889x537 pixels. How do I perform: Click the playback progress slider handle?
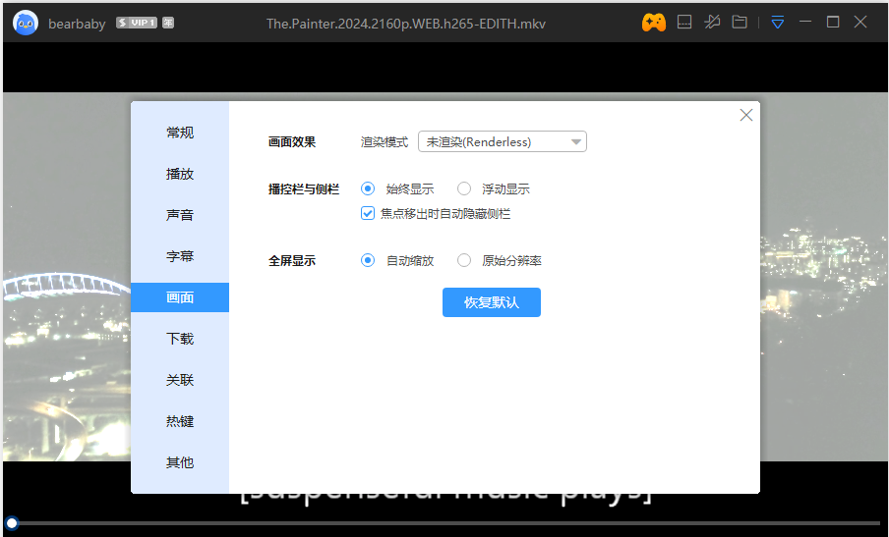point(12,523)
